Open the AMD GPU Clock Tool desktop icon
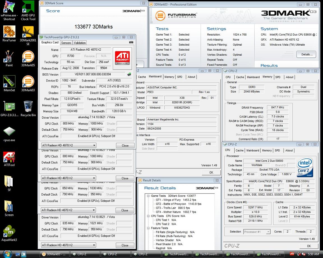This screenshot has height=258, width=323. [x=28, y=11]
